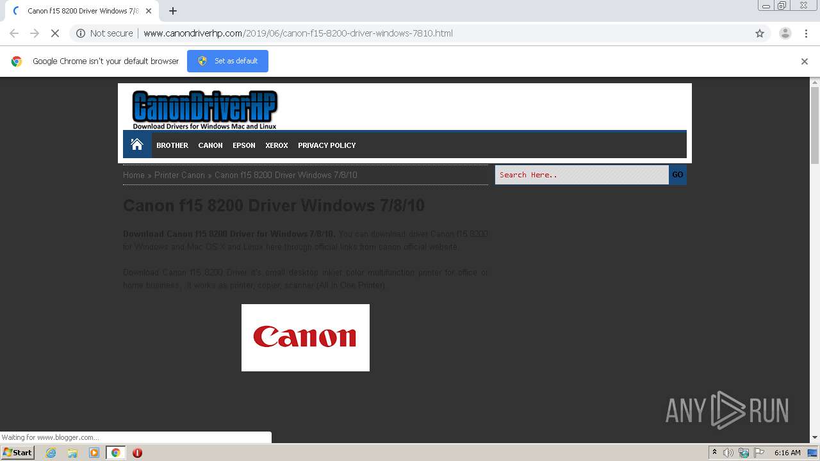Viewport: 820px width, 461px height.
Task: Open the Chrome profile avatar menu
Action: pyautogui.click(x=785, y=33)
